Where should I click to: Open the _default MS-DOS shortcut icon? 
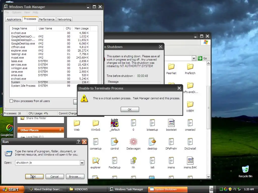coord(115,123)
